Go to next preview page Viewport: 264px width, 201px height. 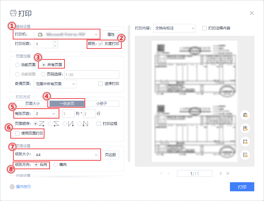point(221,173)
